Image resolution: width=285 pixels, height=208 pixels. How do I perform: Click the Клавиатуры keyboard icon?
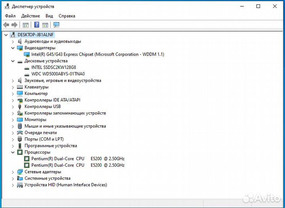point(20,87)
